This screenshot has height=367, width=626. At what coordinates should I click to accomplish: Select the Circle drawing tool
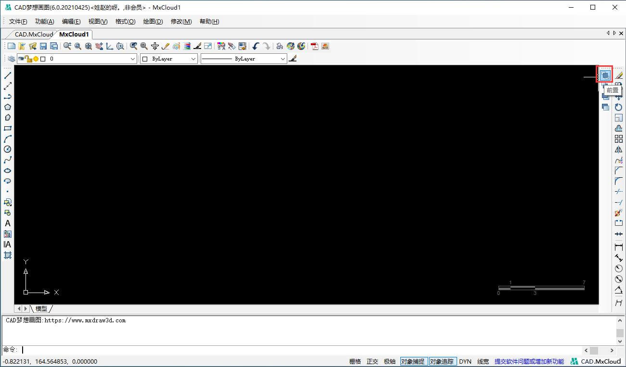[8, 149]
